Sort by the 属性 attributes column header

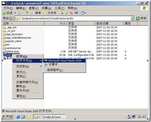click(131, 23)
